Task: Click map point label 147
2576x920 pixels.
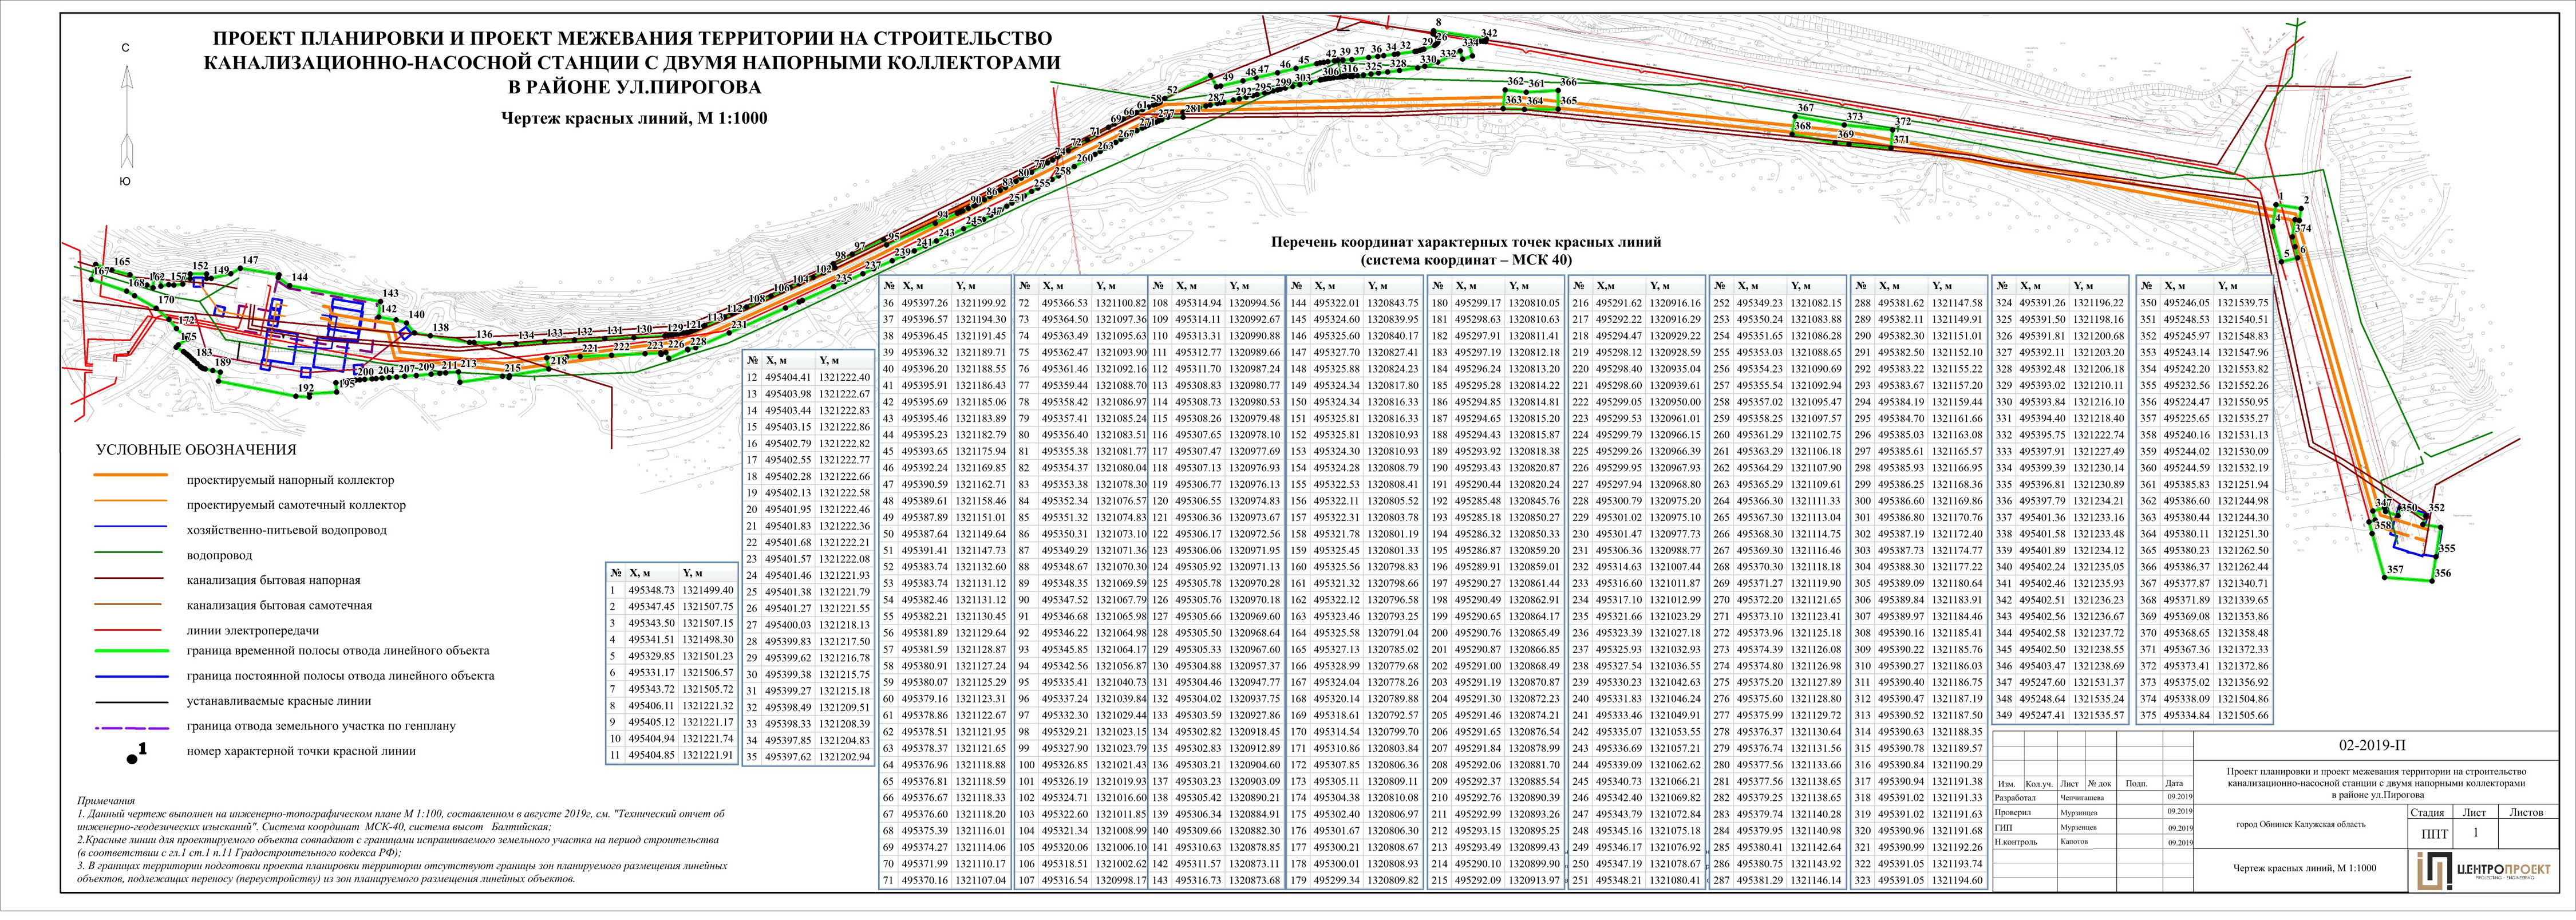Action: tap(250, 260)
